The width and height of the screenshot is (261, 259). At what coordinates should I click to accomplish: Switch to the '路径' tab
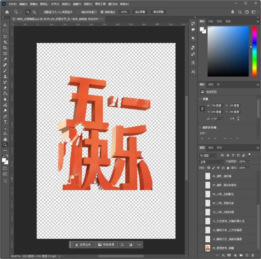click(219, 148)
